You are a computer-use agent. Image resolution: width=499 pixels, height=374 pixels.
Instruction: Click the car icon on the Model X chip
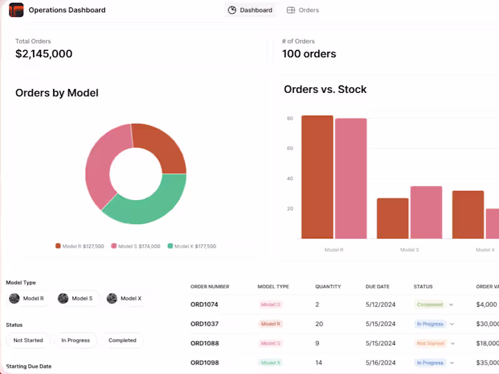tap(112, 299)
